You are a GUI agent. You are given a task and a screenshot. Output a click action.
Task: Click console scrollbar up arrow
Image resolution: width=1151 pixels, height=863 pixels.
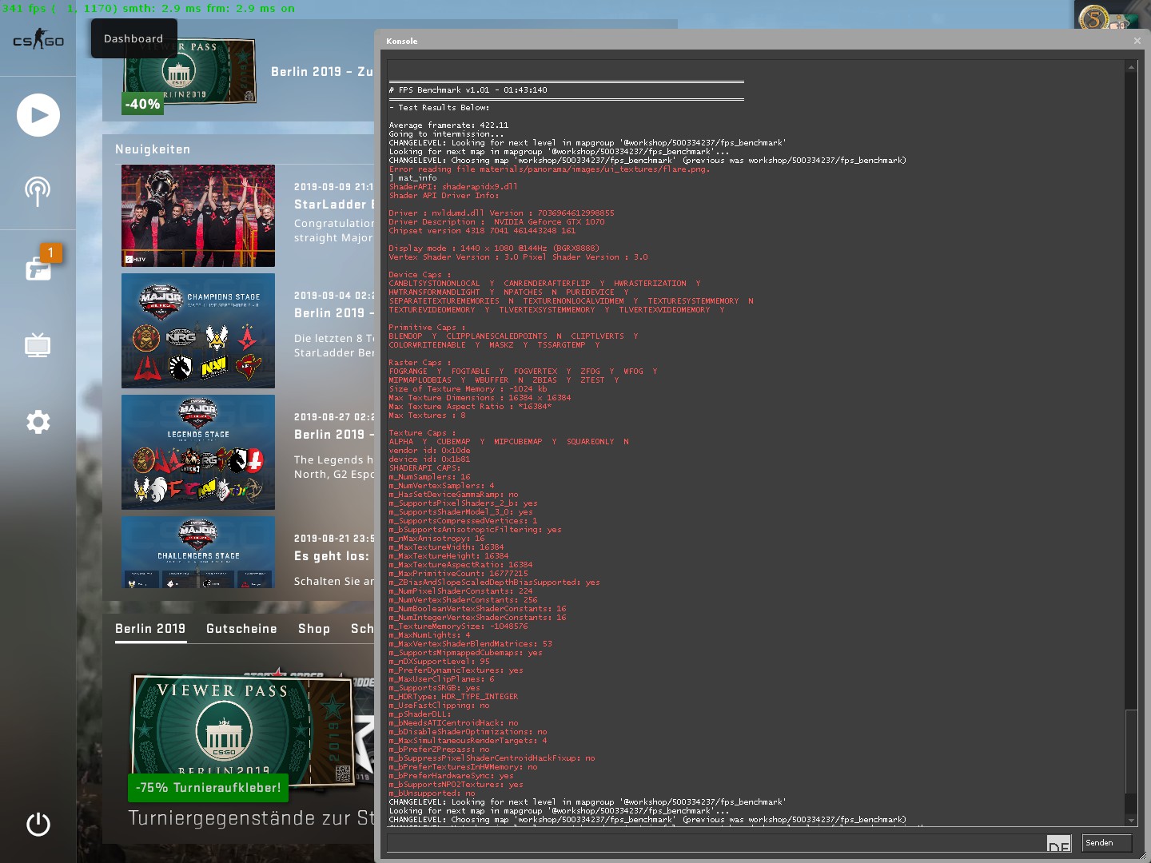tap(1131, 67)
